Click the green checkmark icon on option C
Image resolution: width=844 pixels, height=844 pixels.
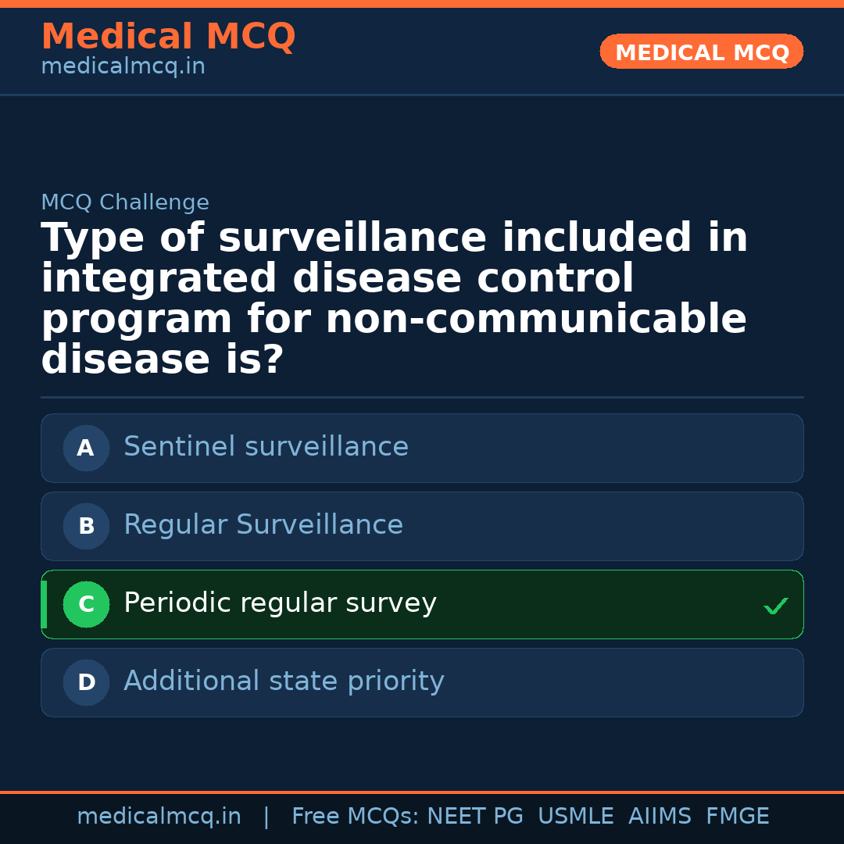pyautogui.click(x=775, y=606)
